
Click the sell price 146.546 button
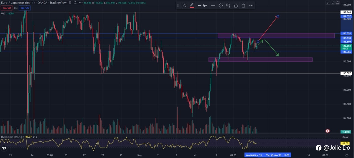[6, 8]
